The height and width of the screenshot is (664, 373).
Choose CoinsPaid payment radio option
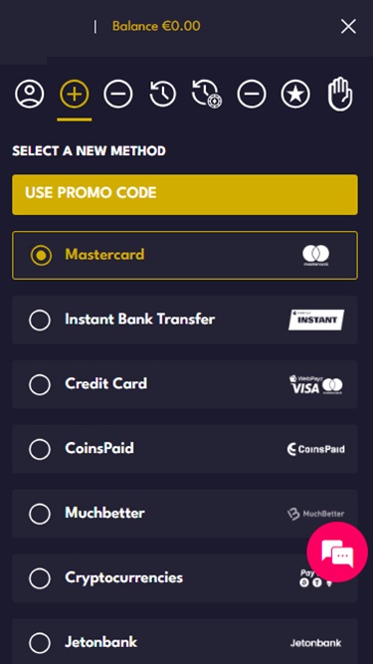[40, 449]
